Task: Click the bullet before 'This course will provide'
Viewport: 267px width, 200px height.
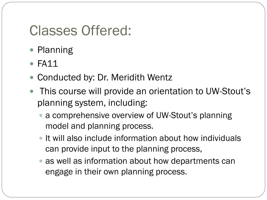Action: coord(32,91)
